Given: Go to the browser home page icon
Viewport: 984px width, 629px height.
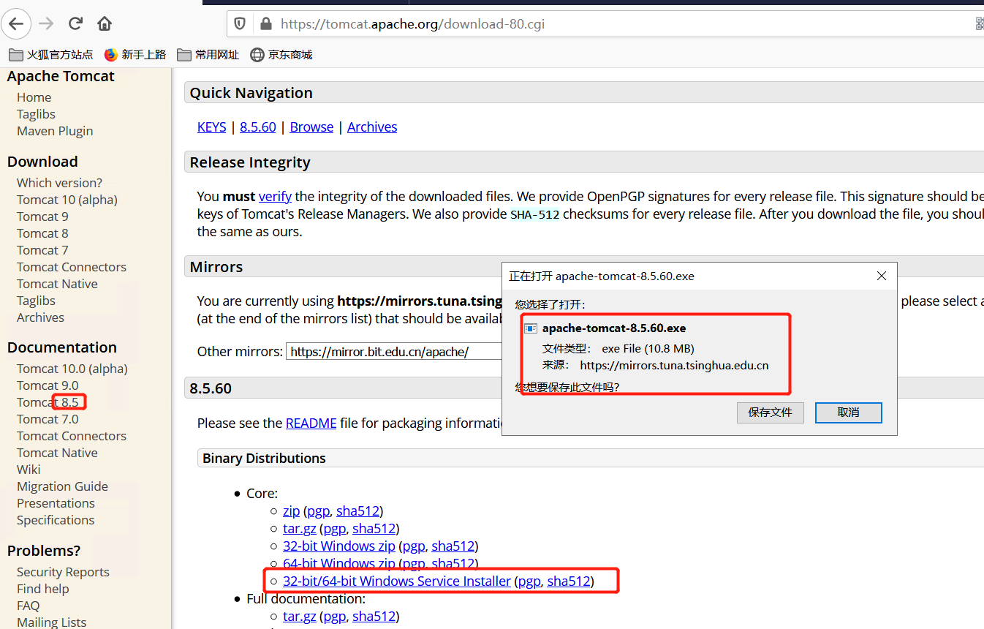Looking at the screenshot, I should tap(105, 23).
